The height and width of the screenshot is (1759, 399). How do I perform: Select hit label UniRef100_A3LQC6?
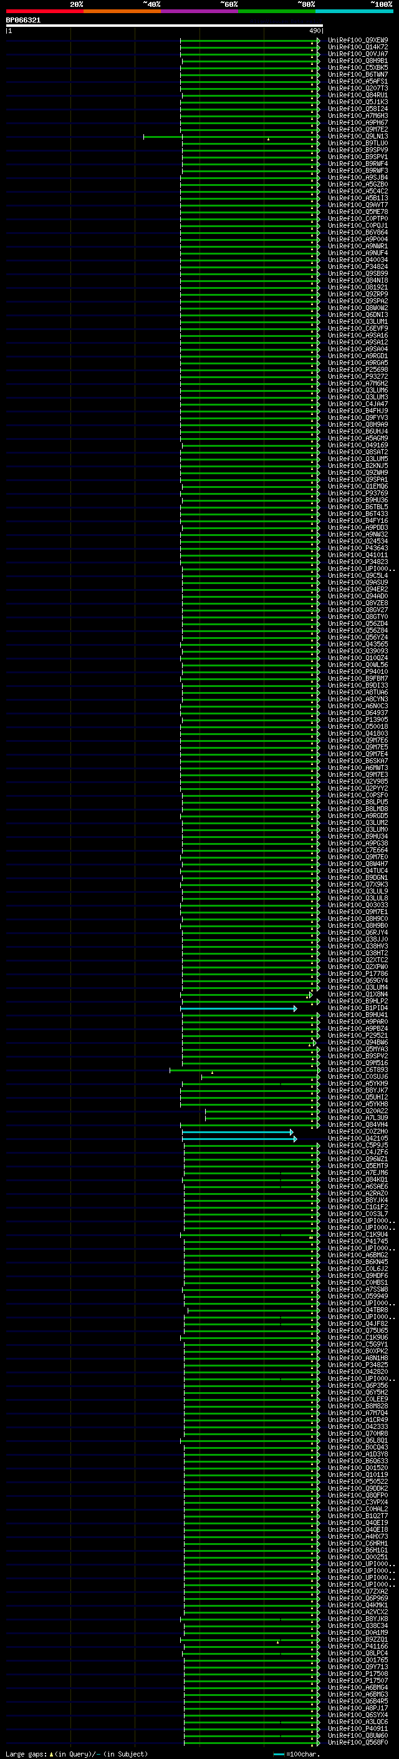(358, 1722)
